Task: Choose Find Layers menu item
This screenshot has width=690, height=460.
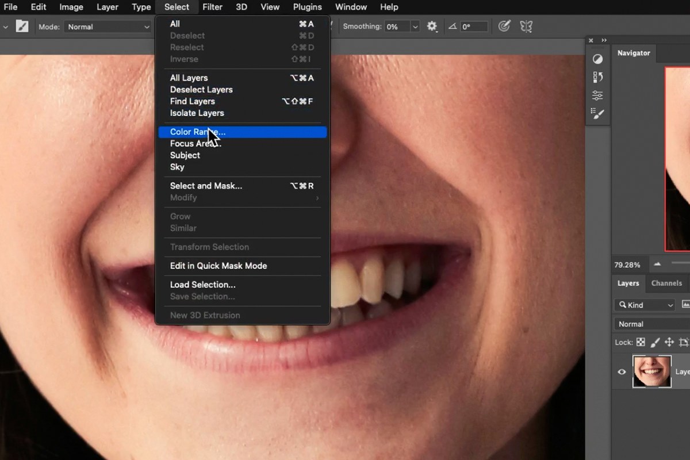Action: 242,101
